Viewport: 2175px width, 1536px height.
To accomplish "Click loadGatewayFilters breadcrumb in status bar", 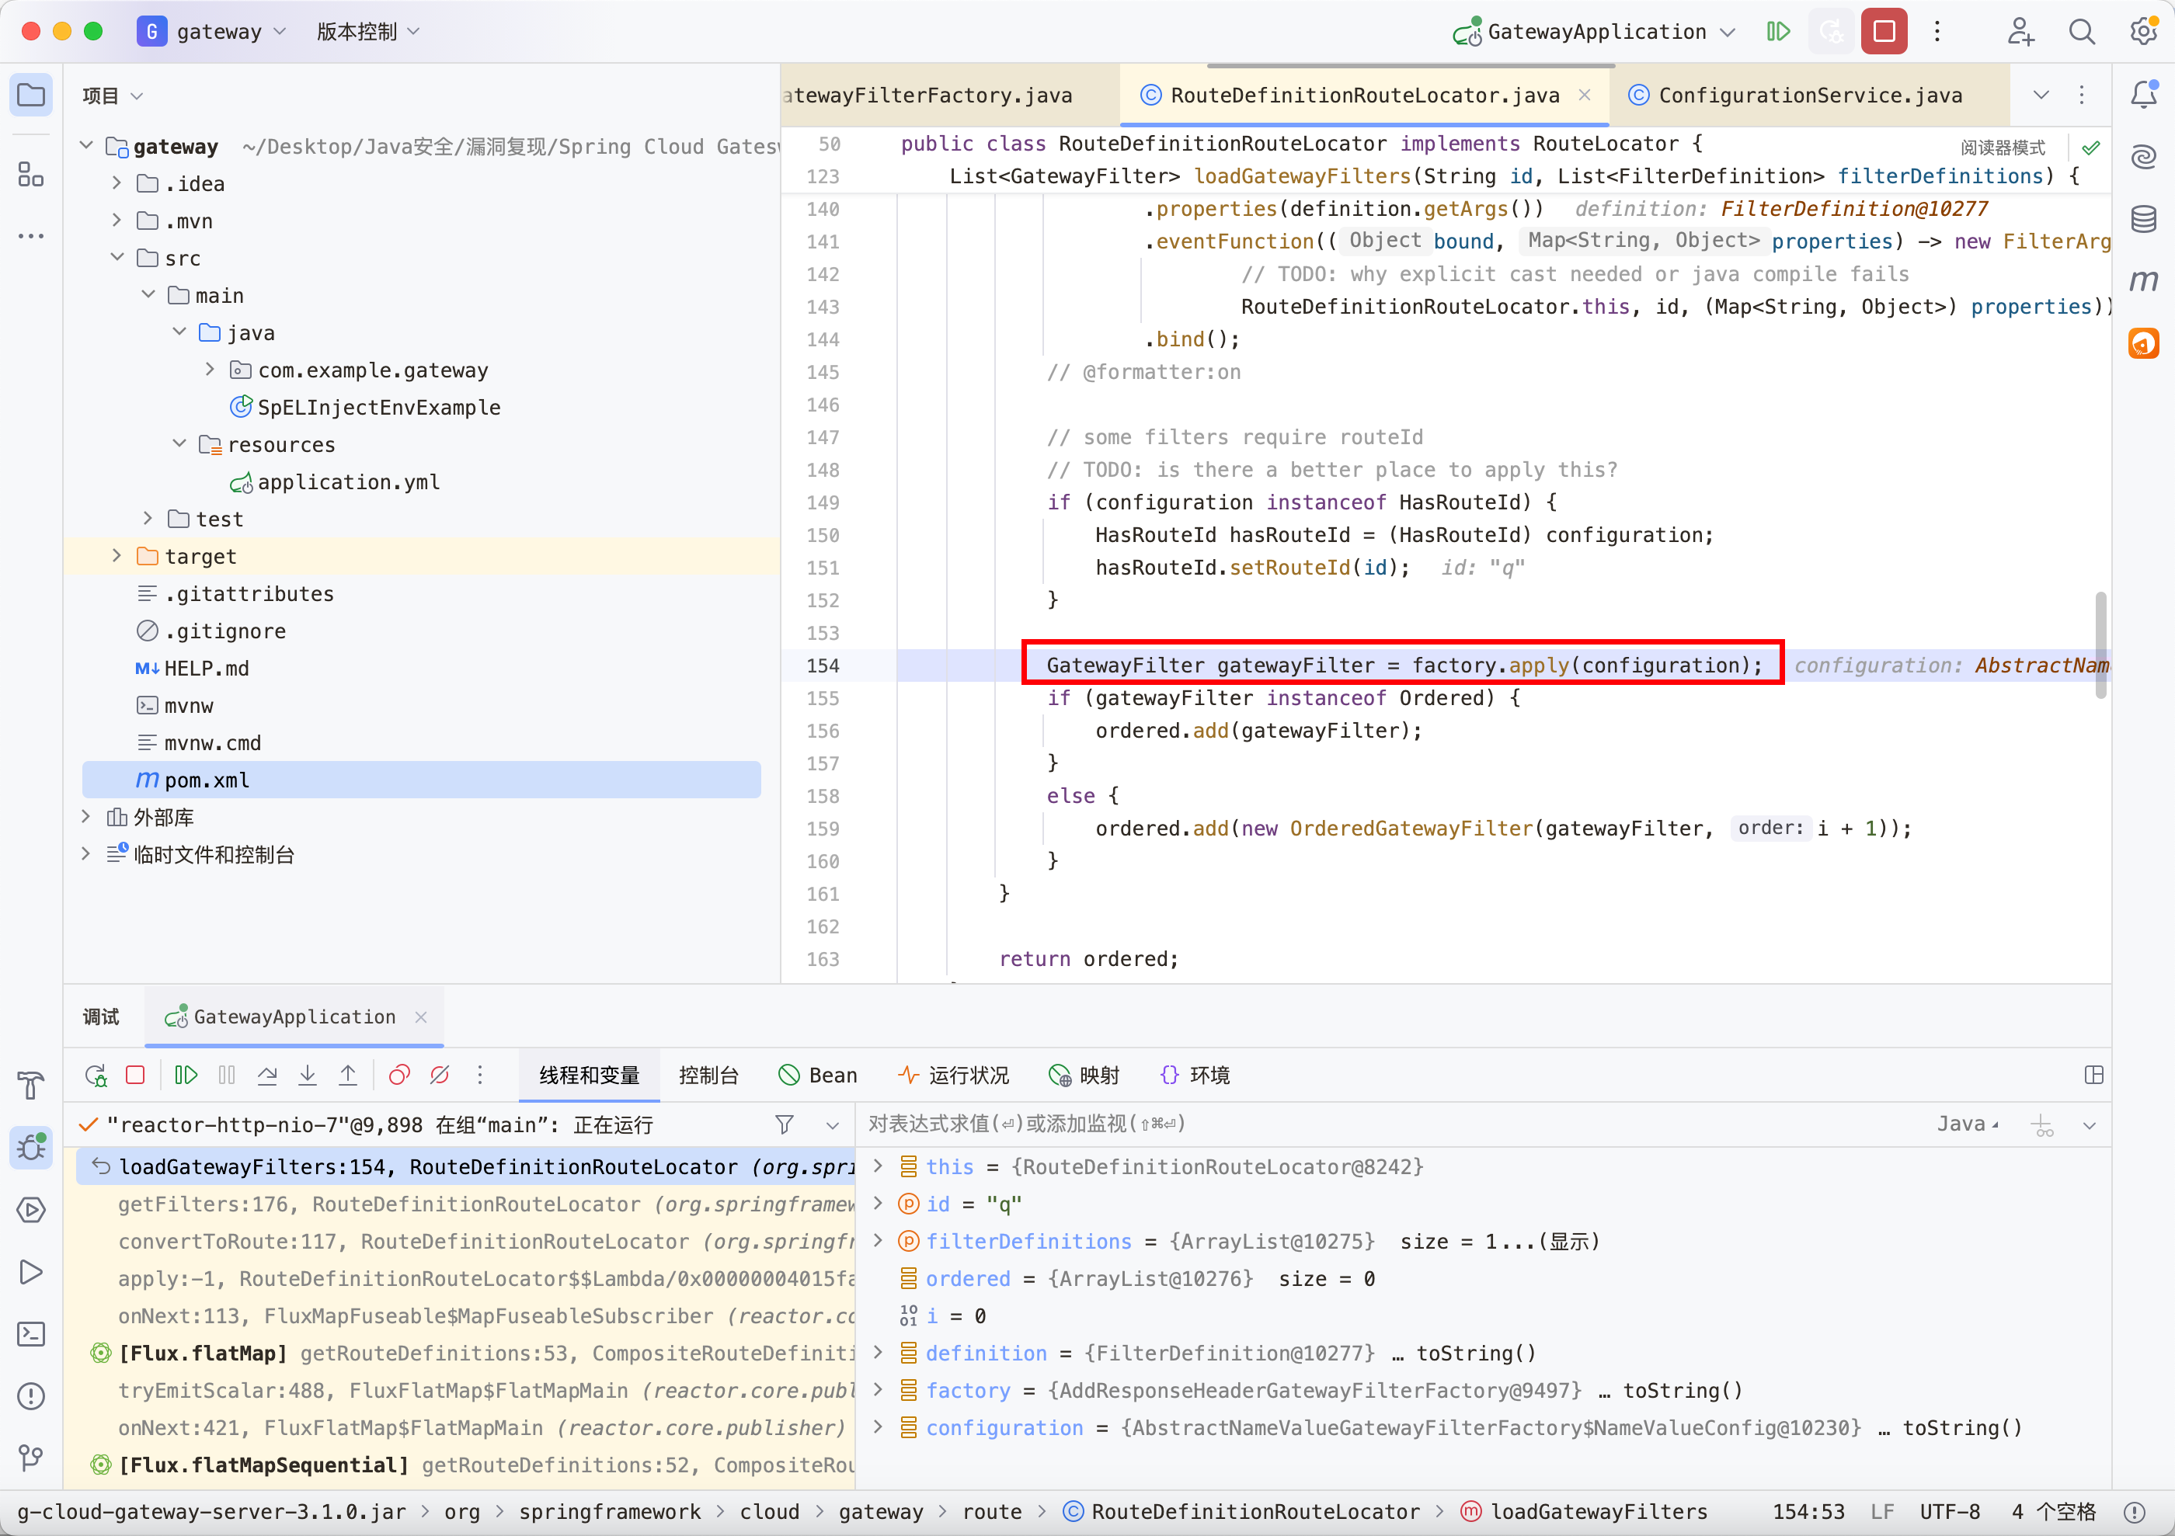I will point(1598,1511).
